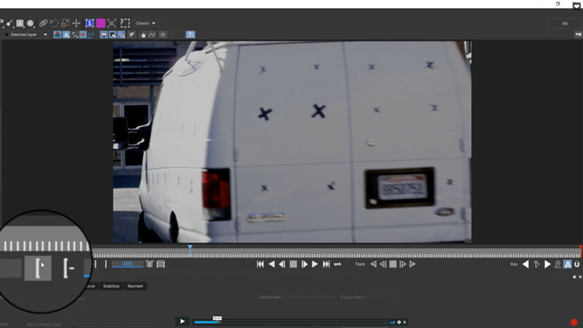Click the dashed rectangle toolbar icon

125,23
